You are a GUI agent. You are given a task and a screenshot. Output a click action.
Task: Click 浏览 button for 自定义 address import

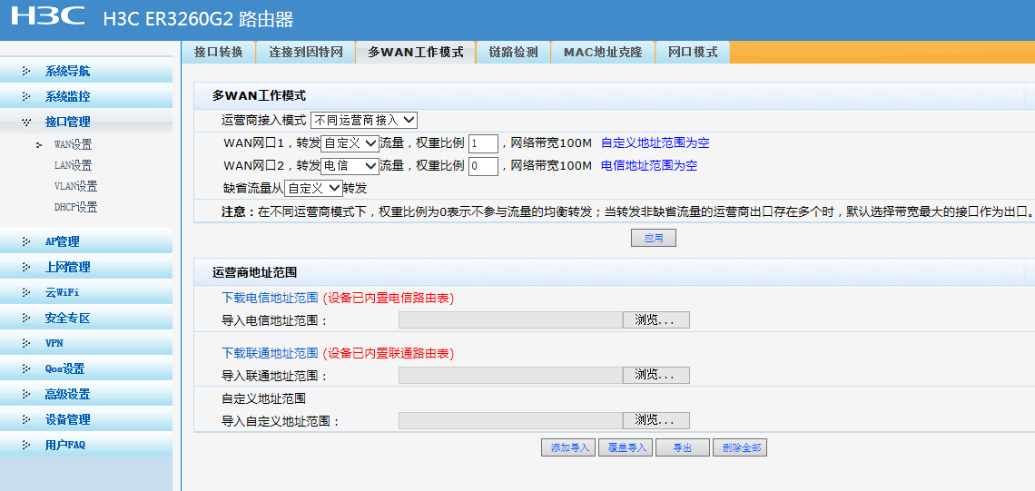[656, 420]
